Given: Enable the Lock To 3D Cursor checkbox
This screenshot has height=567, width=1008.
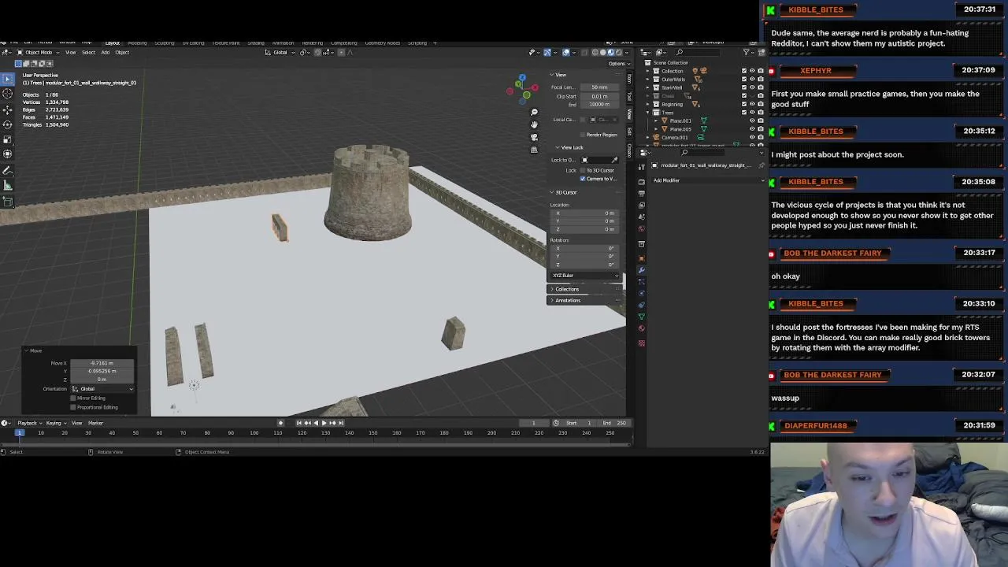Looking at the screenshot, I should coord(583,170).
